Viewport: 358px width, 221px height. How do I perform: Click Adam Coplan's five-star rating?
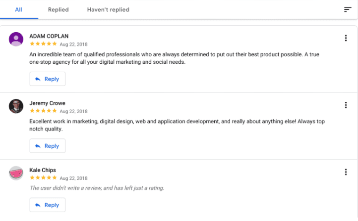43,44
